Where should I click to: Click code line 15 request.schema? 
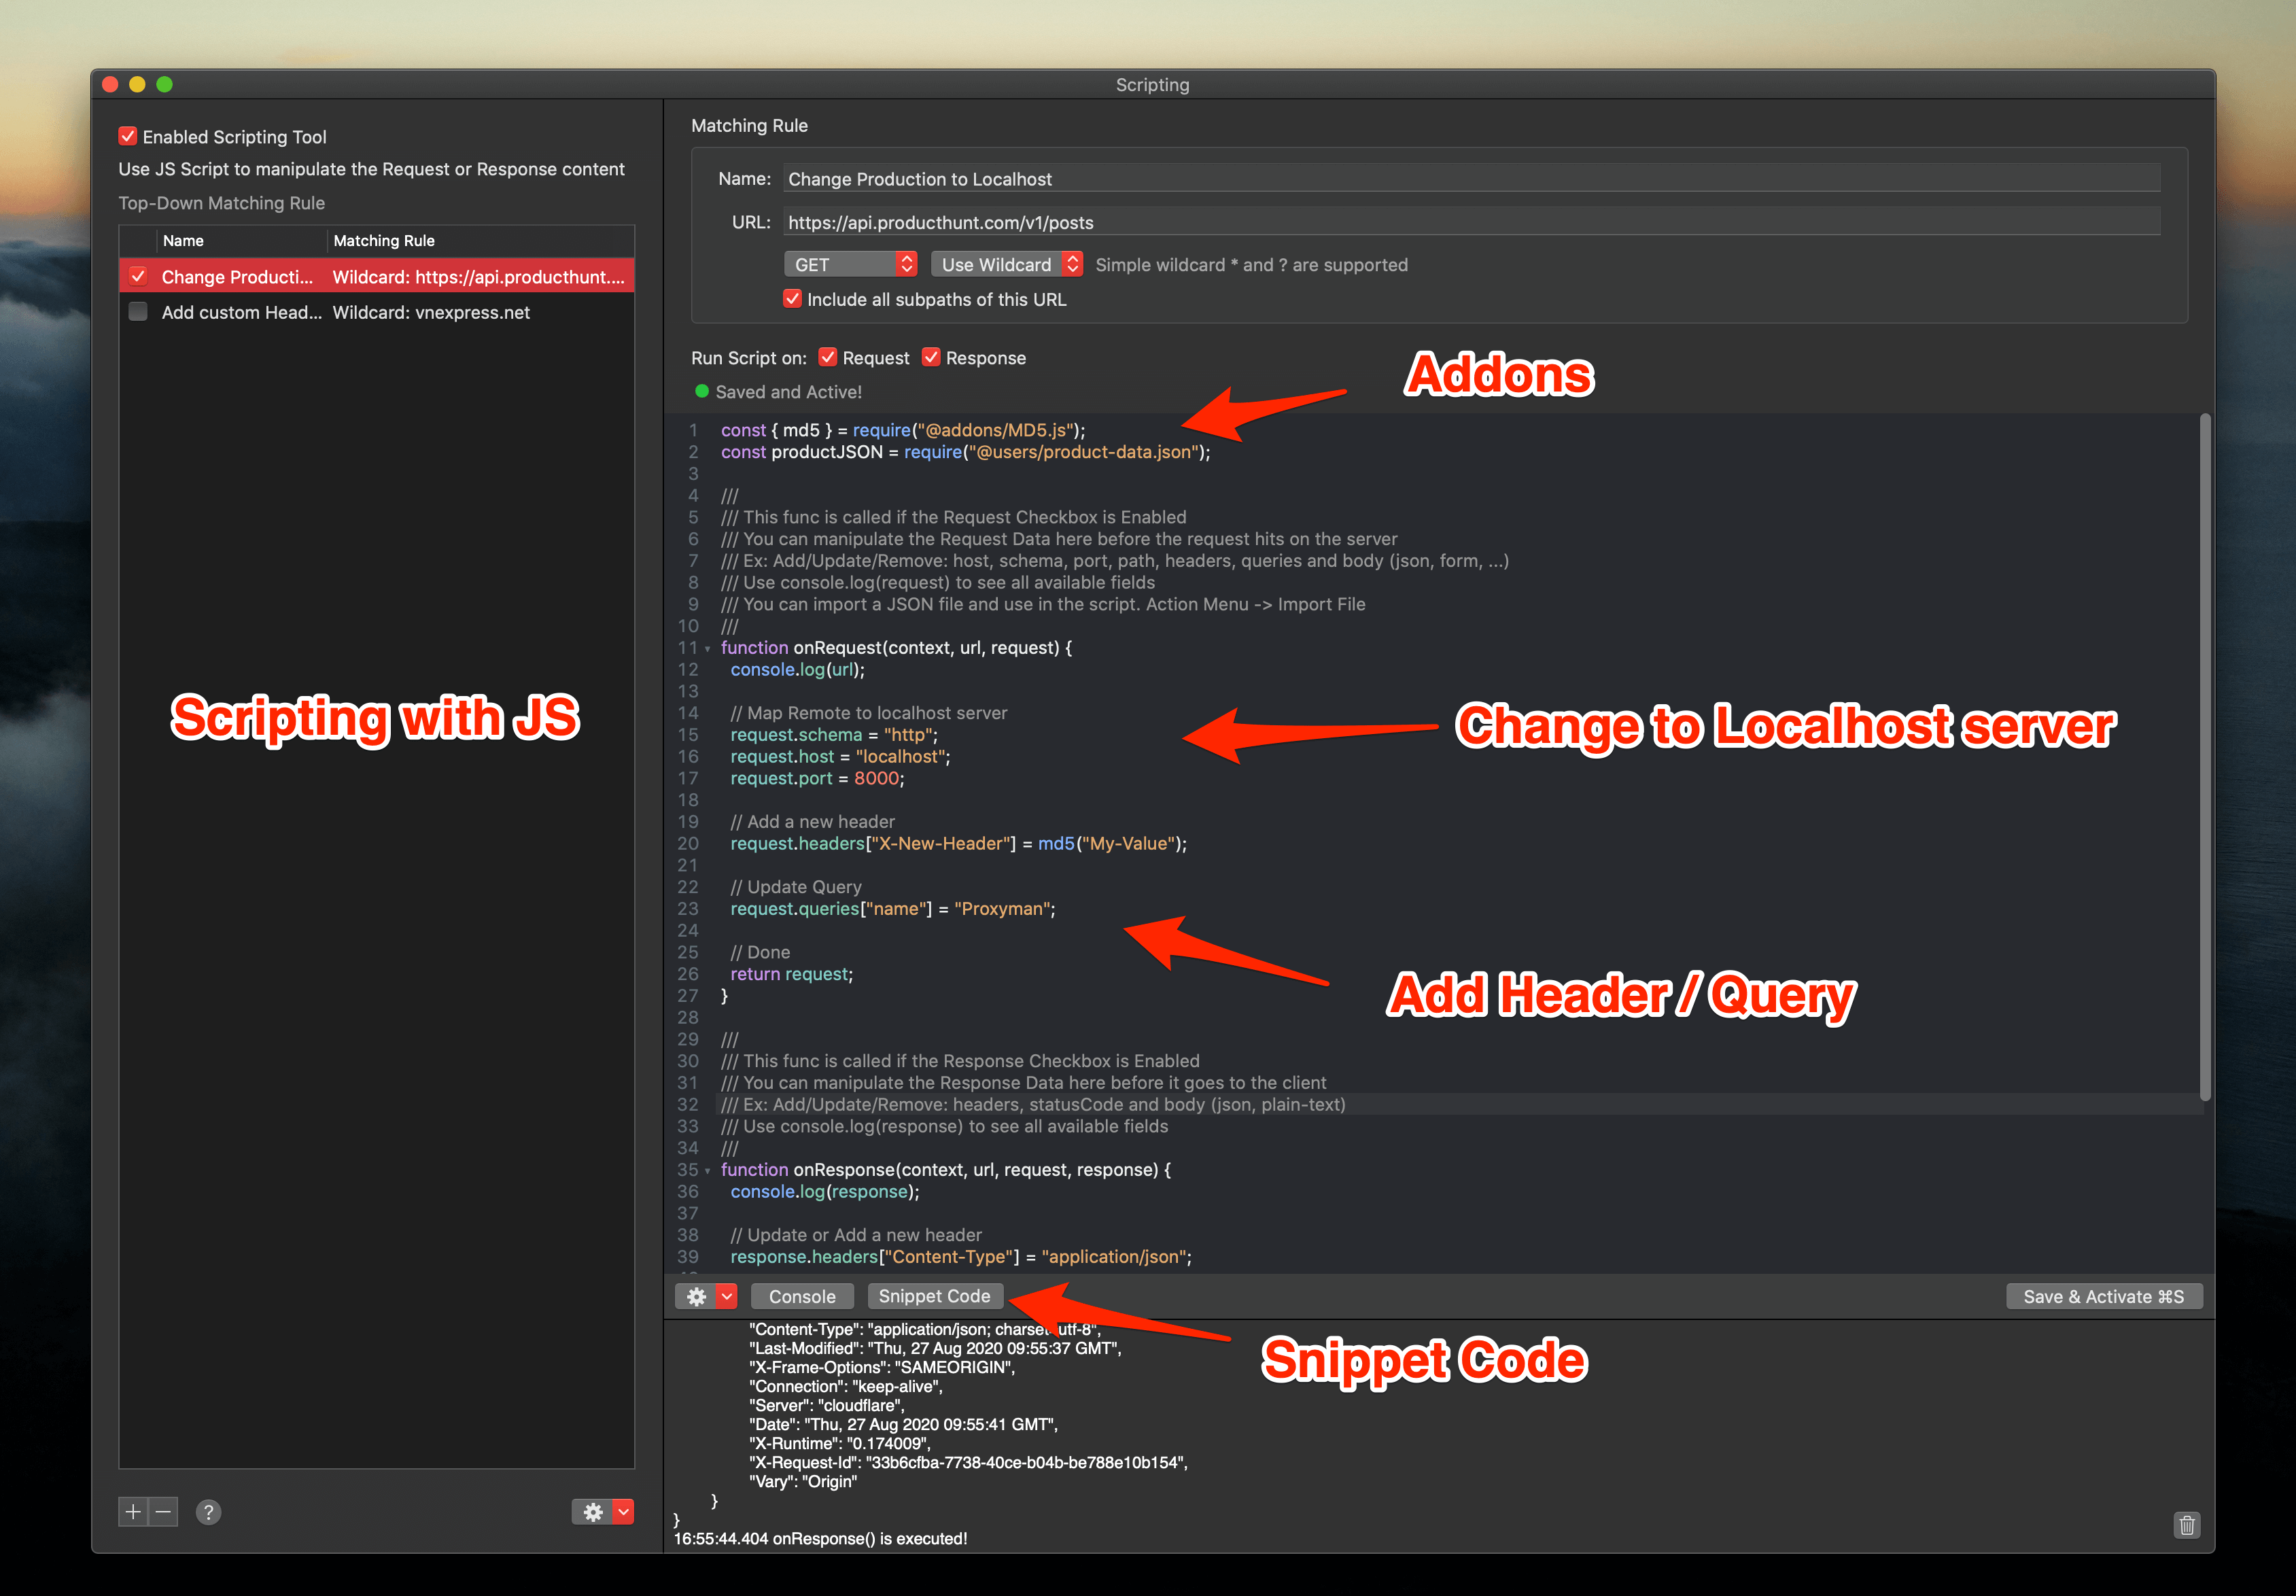click(834, 735)
